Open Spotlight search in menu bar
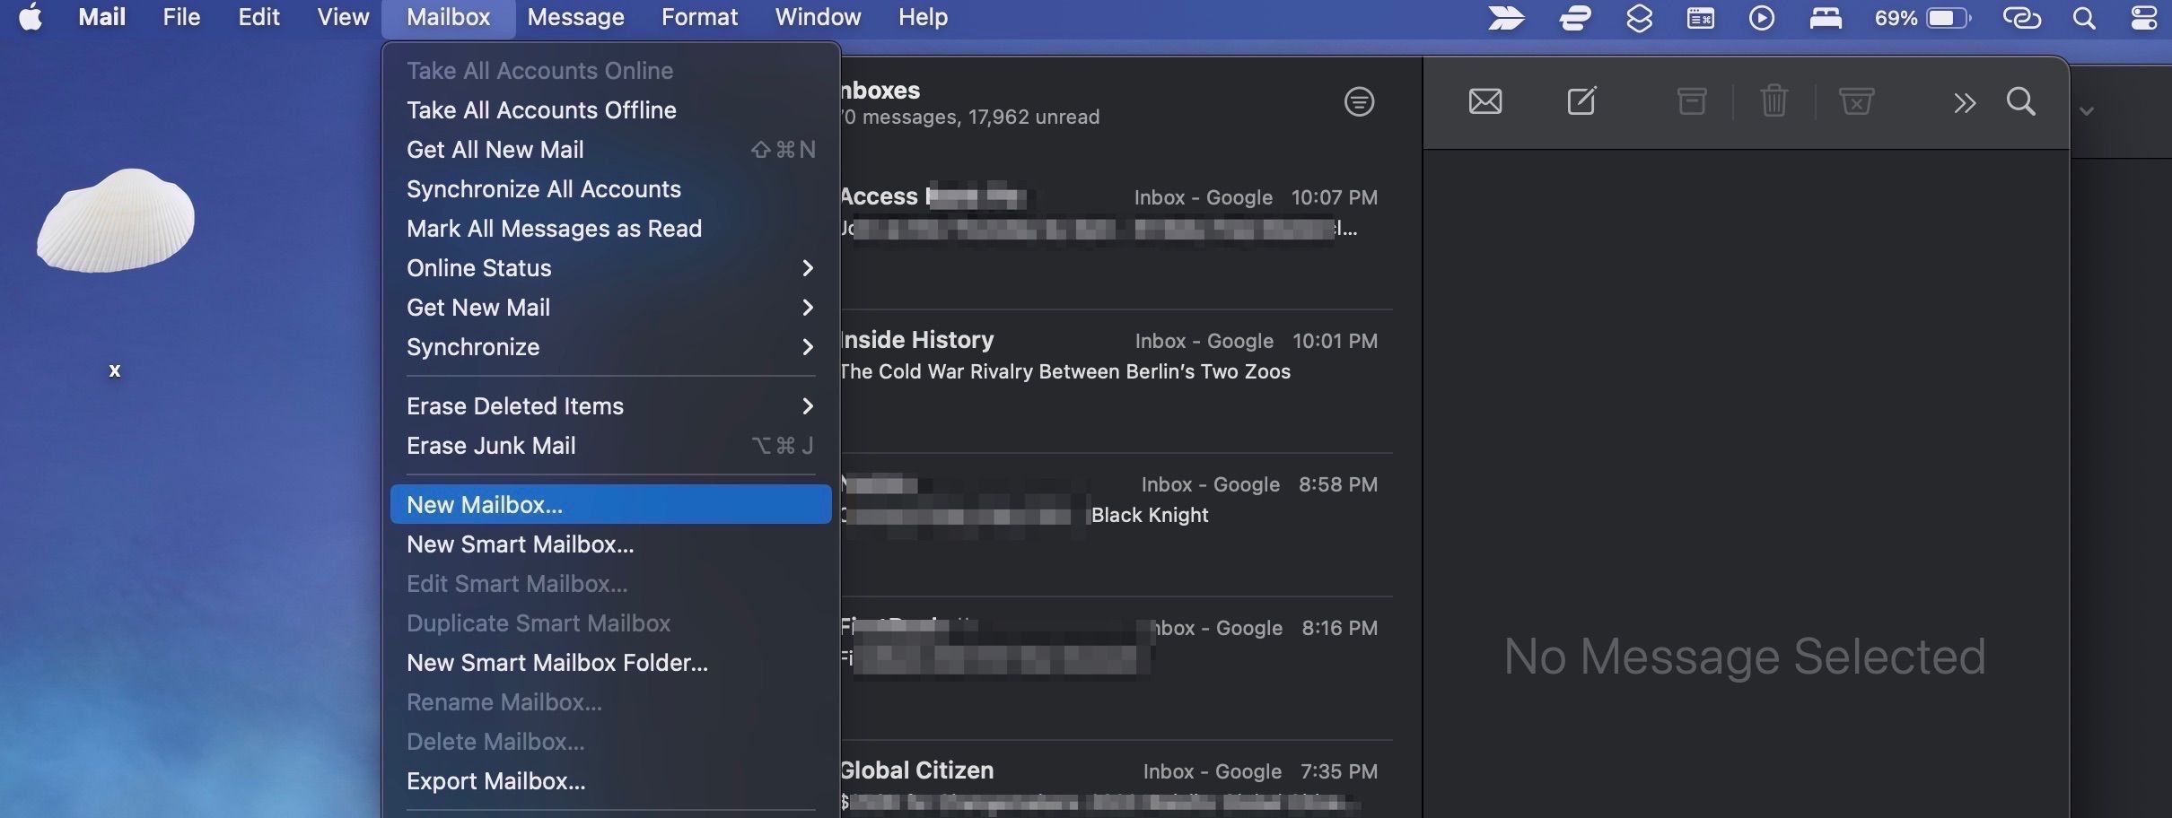The height and width of the screenshot is (818, 2172). coord(2085,18)
